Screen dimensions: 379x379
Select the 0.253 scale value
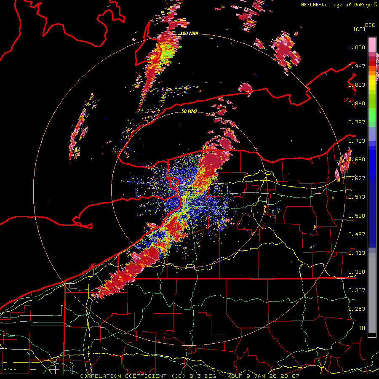pyautogui.click(x=357, y=309)
